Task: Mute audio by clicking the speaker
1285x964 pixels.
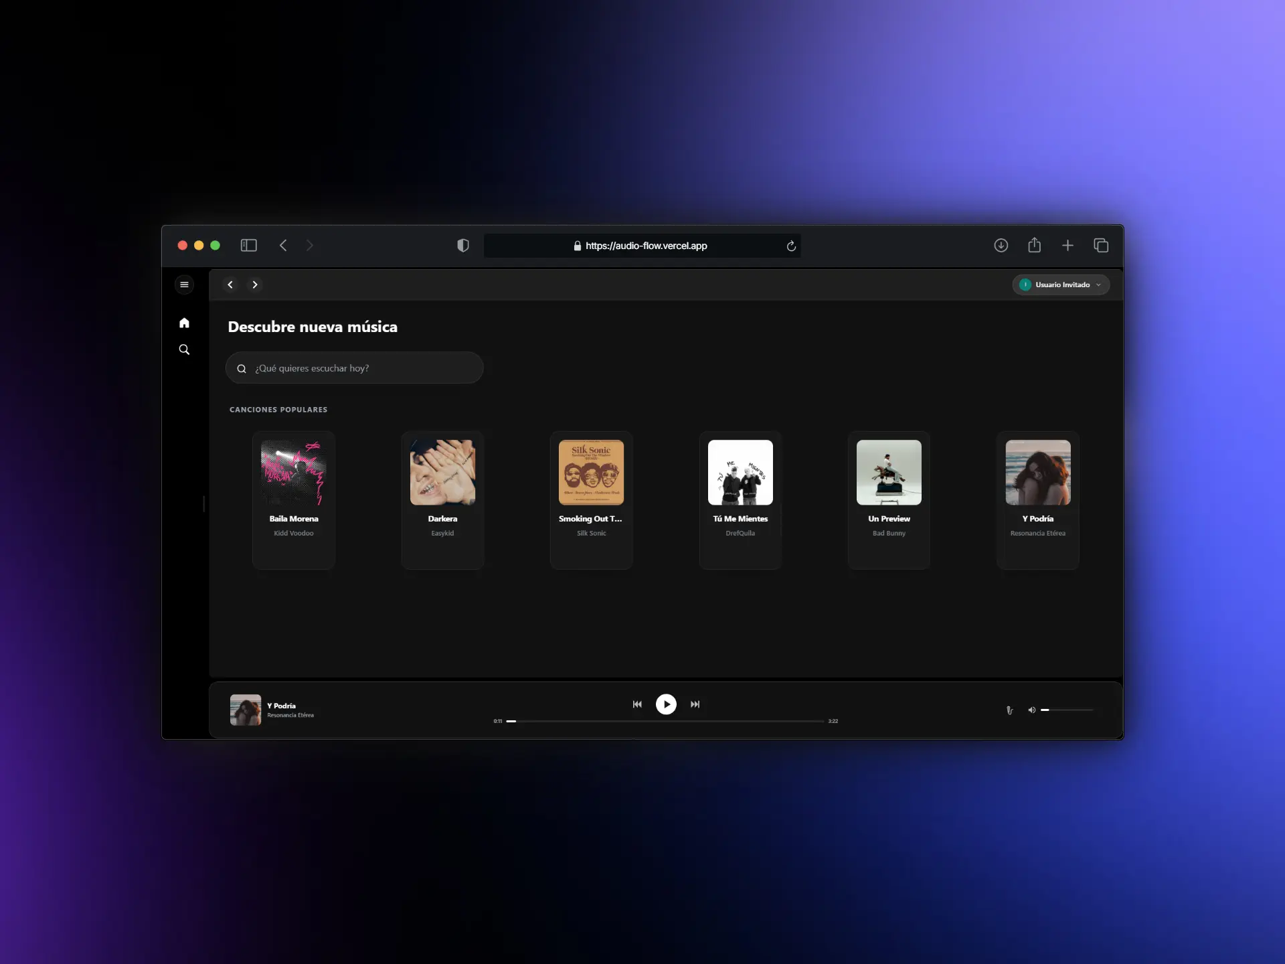Action: (x=1031, y=710)
